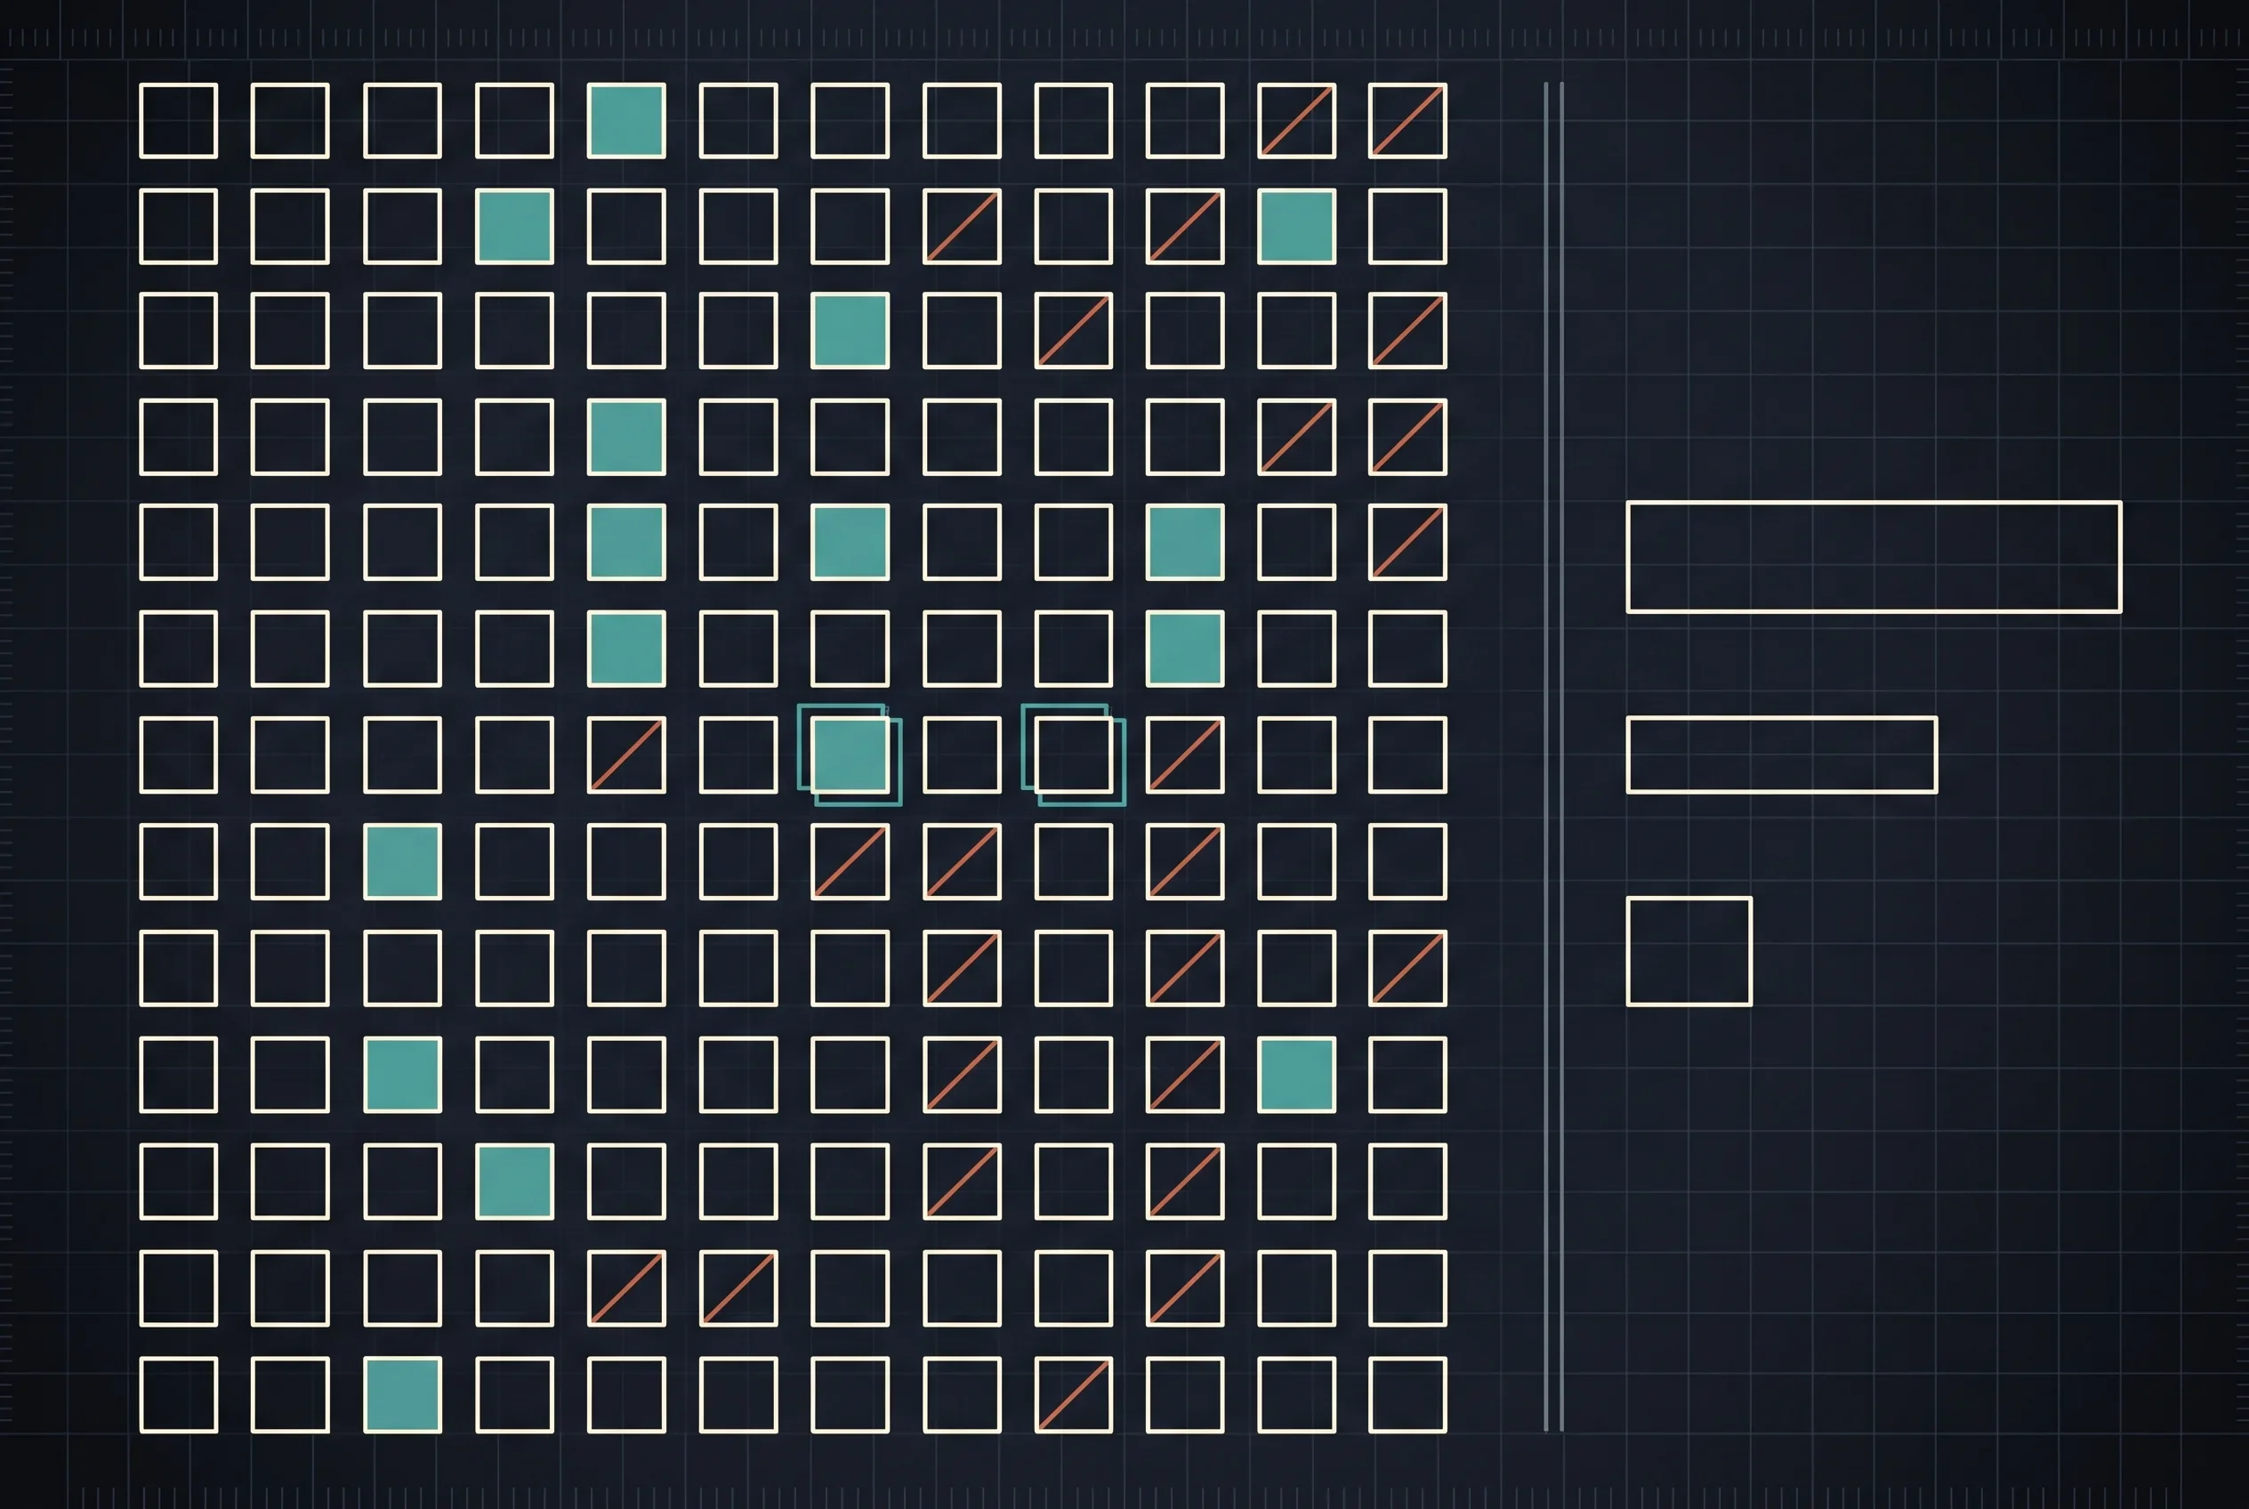Click the medium-width rectangle in the right panel
The width and height of the screenshot is (2249, 1509).
[x=1781, y=754]
